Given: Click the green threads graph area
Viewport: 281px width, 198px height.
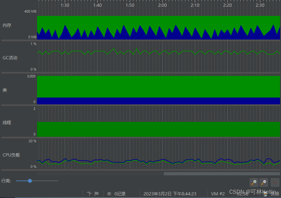Looking at the screenshot, I should coord(158,129).
